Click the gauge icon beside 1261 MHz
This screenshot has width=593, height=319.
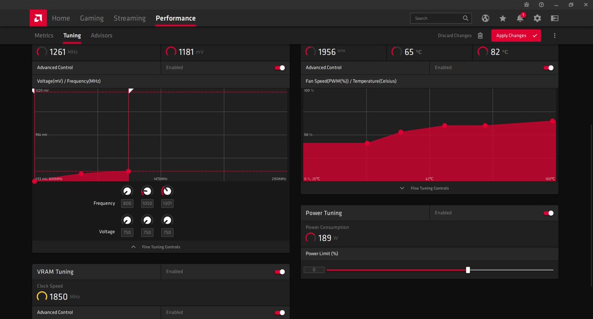[x=42, y=51]
